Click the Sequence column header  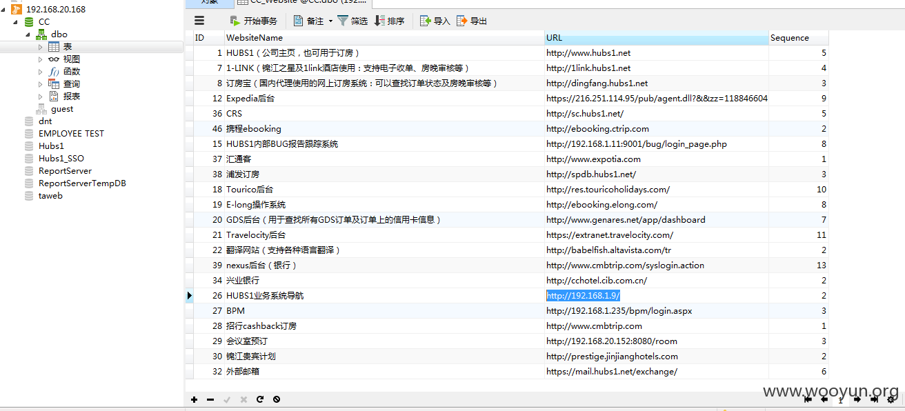tap(798, 38)
